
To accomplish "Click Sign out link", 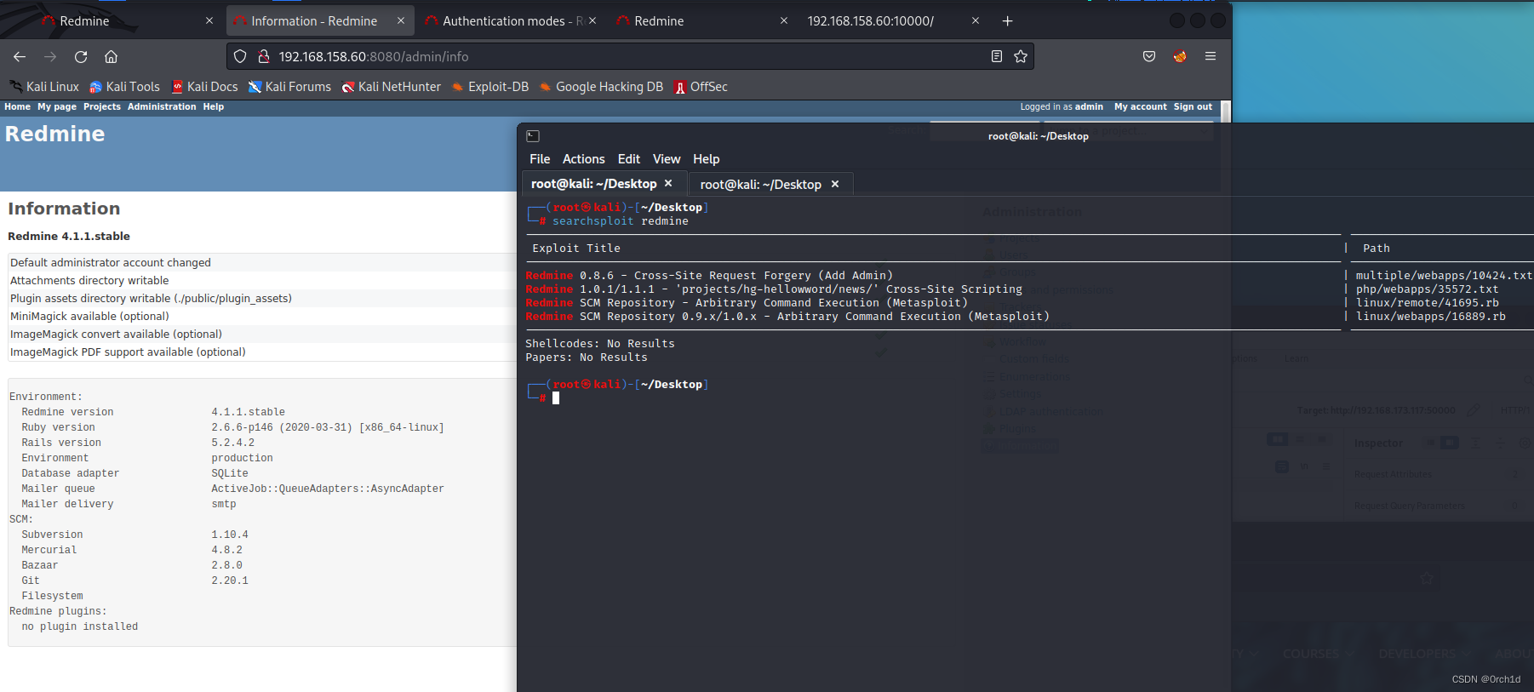I will (x=1193, y=106).
